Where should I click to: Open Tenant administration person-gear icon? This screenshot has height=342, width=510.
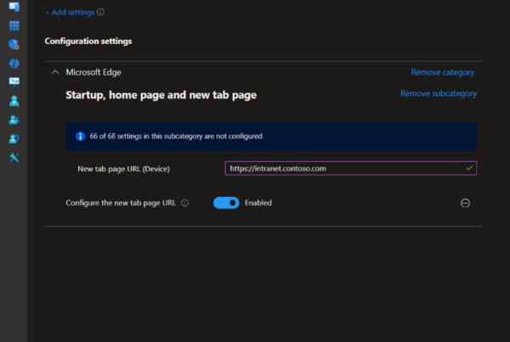point(14,138)
